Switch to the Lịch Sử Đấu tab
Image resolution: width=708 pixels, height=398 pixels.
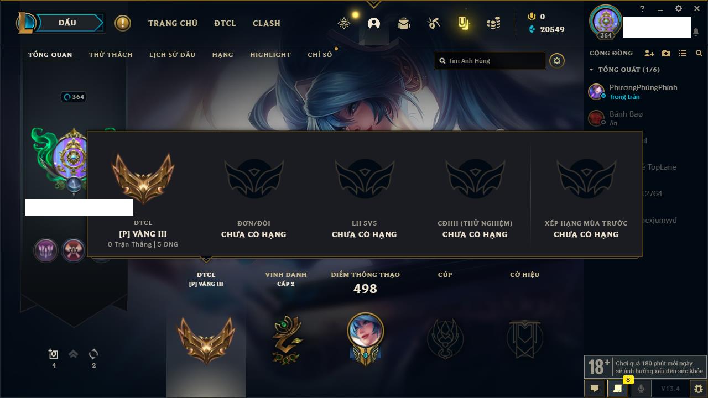172,55
